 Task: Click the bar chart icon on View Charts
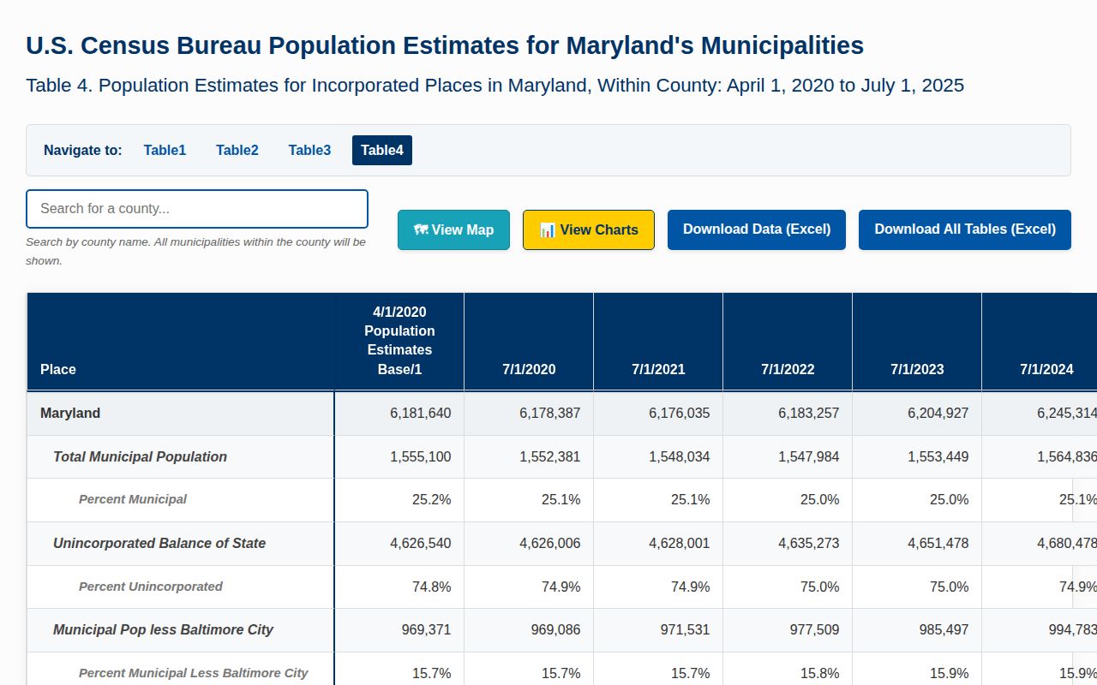[548, 229]
